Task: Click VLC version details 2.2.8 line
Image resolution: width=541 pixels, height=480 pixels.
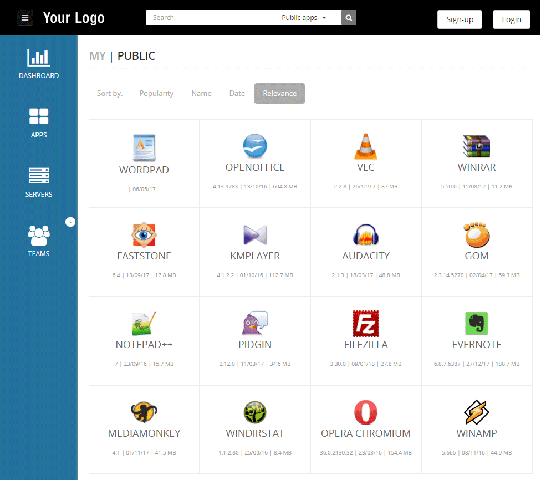Action: tap(366, 186)
